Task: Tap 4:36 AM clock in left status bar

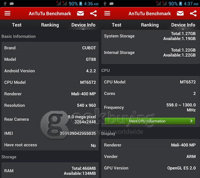Action: [91, 4]
